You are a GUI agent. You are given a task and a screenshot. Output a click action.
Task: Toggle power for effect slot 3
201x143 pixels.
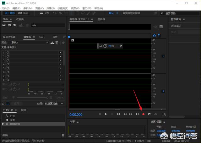(x=8, y=60)
